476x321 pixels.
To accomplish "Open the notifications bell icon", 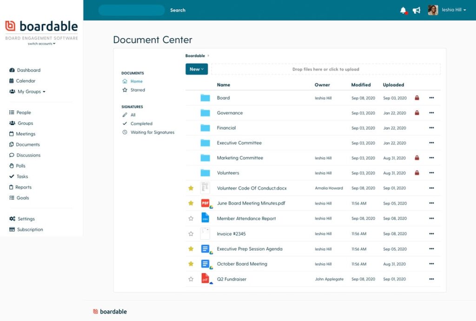I will (x=403, y=10).
